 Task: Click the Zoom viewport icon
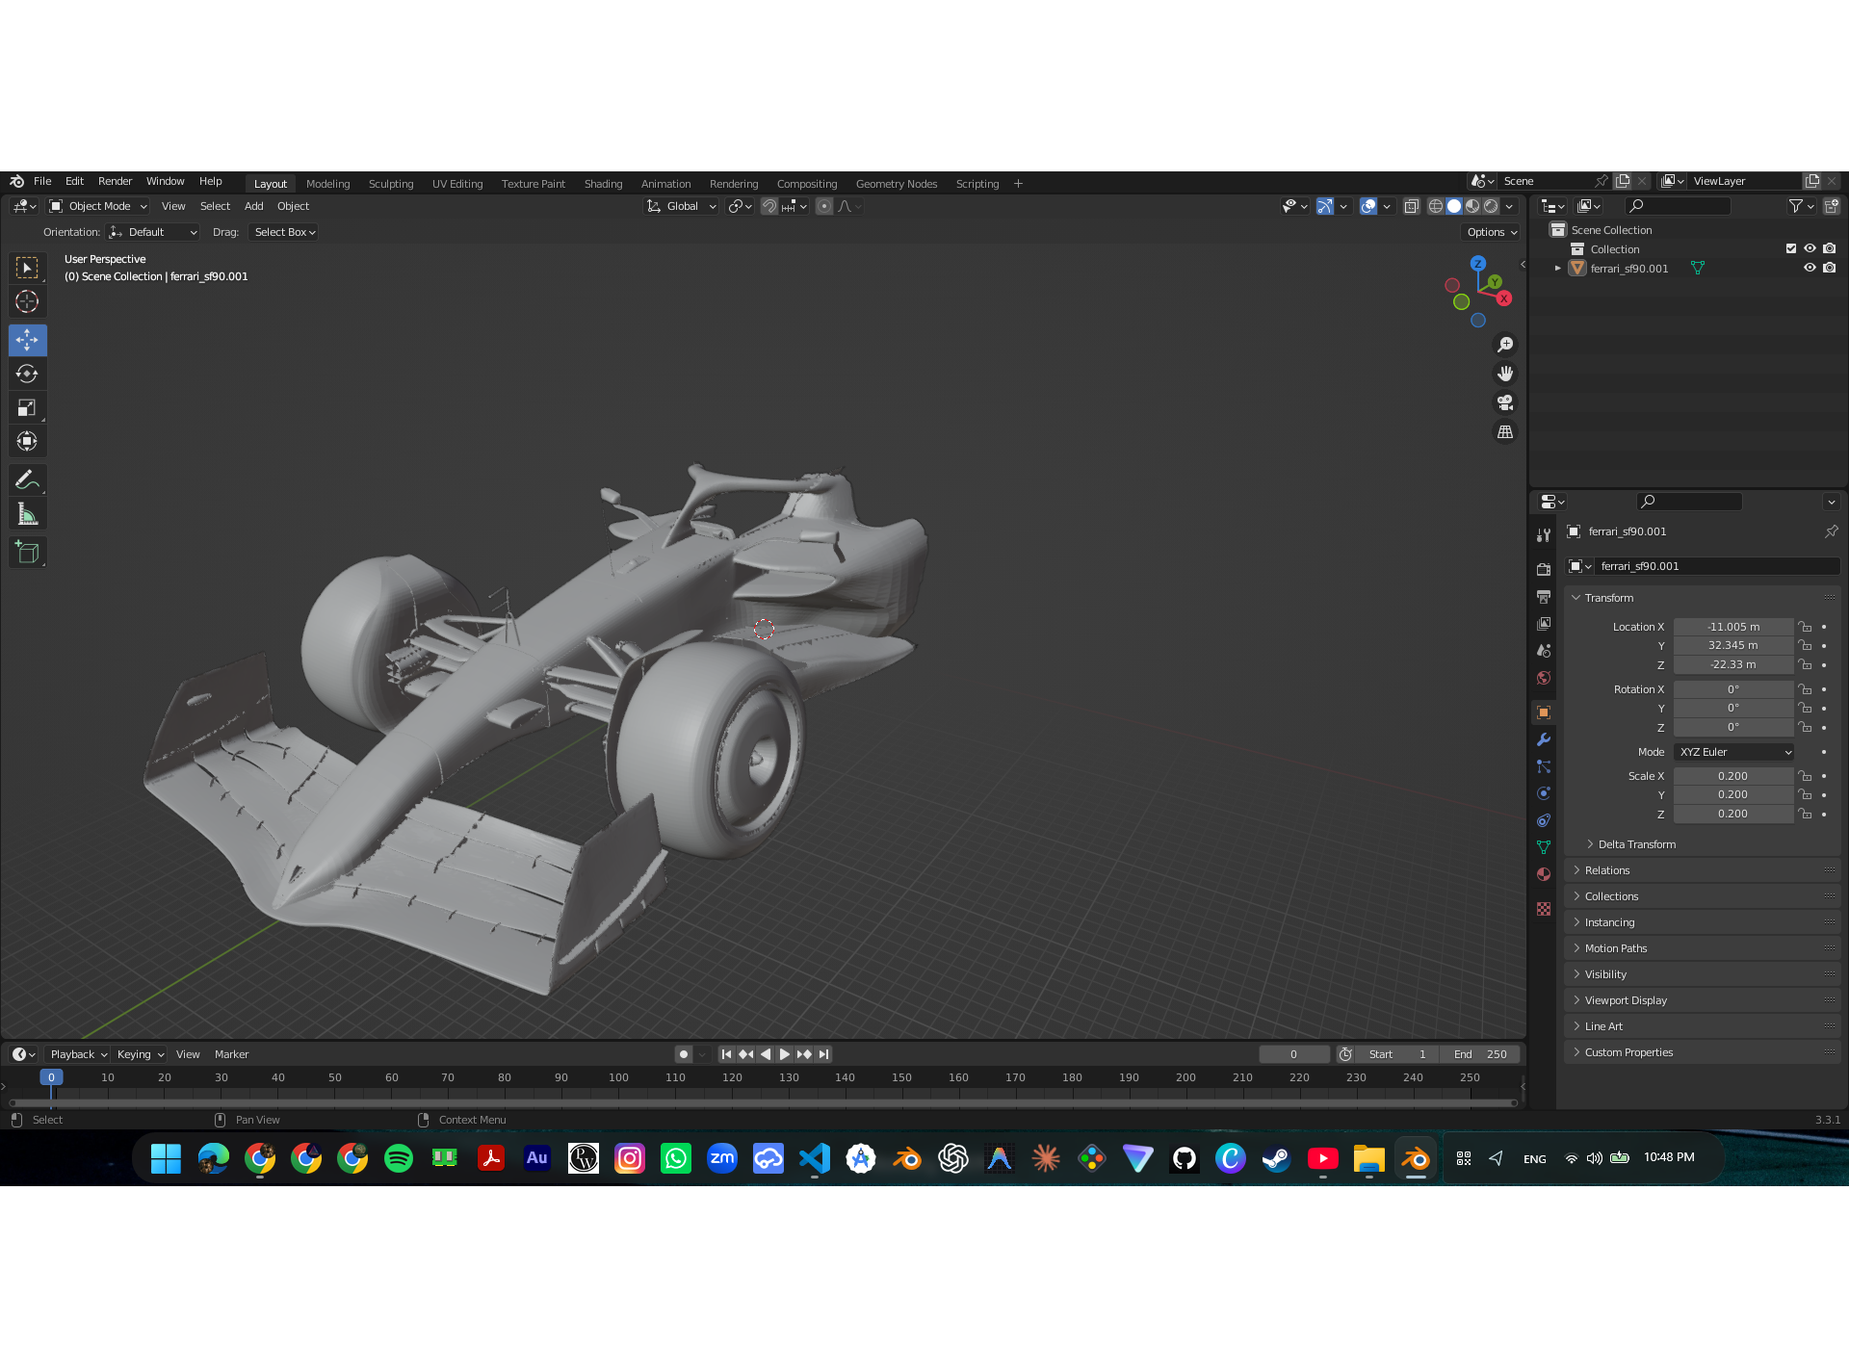pyautogui.click(x=1505, y=345)
